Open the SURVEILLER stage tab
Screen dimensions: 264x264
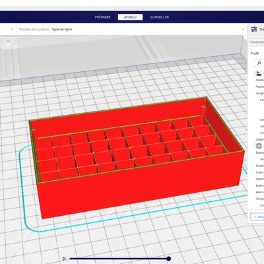(x=160, y=17)
